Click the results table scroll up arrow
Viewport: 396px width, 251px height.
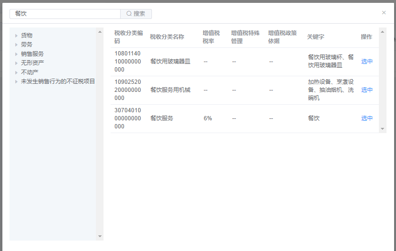coord(382,32)
